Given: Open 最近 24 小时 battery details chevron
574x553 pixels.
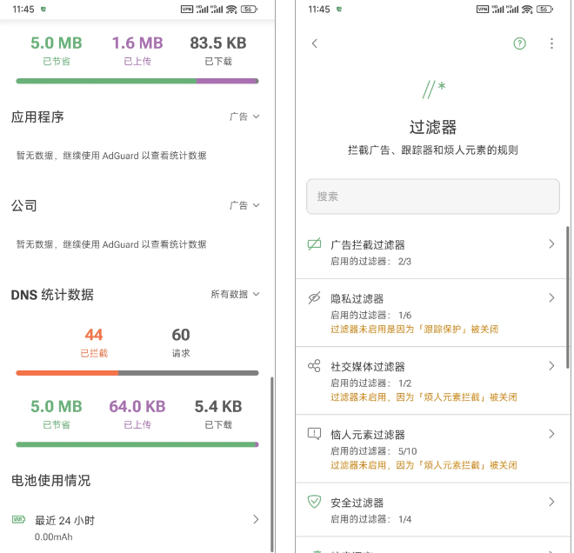Looking at the screenshot, I should coord(256,519).
